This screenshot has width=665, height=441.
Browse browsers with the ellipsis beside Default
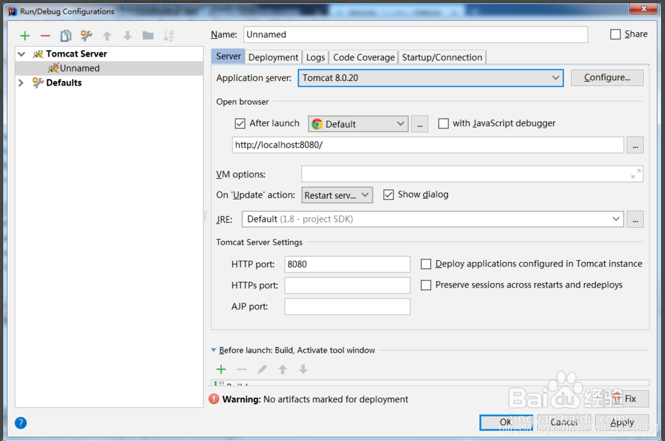419,124
